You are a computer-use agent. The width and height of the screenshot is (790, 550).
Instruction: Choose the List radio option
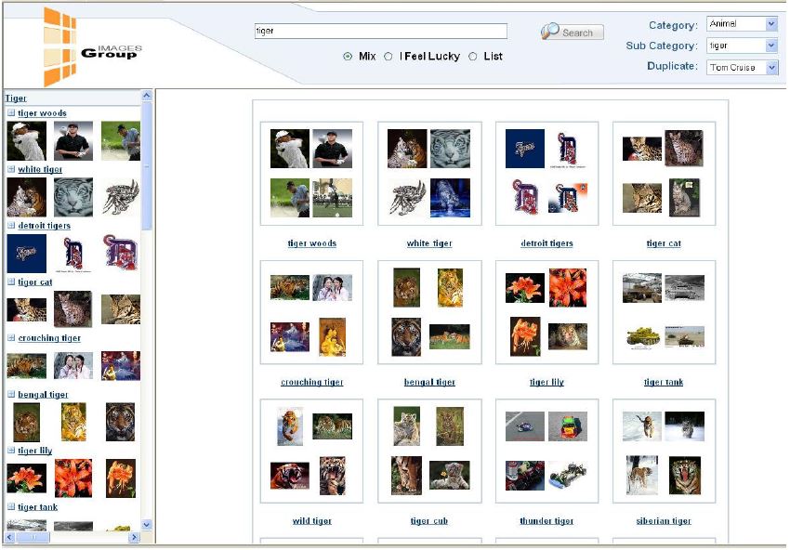[x=473, y=57]
